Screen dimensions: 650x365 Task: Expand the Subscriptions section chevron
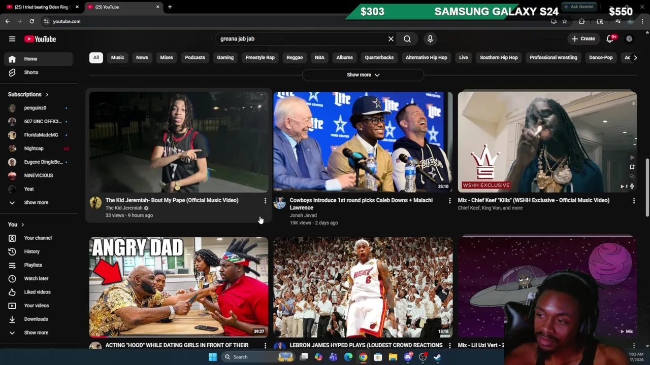click(47, 95)
